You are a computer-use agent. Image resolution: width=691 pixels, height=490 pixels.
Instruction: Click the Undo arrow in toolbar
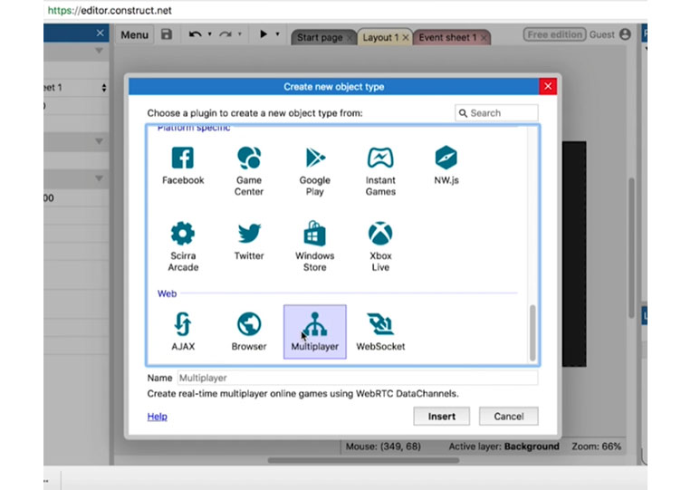tap(196, 34)
